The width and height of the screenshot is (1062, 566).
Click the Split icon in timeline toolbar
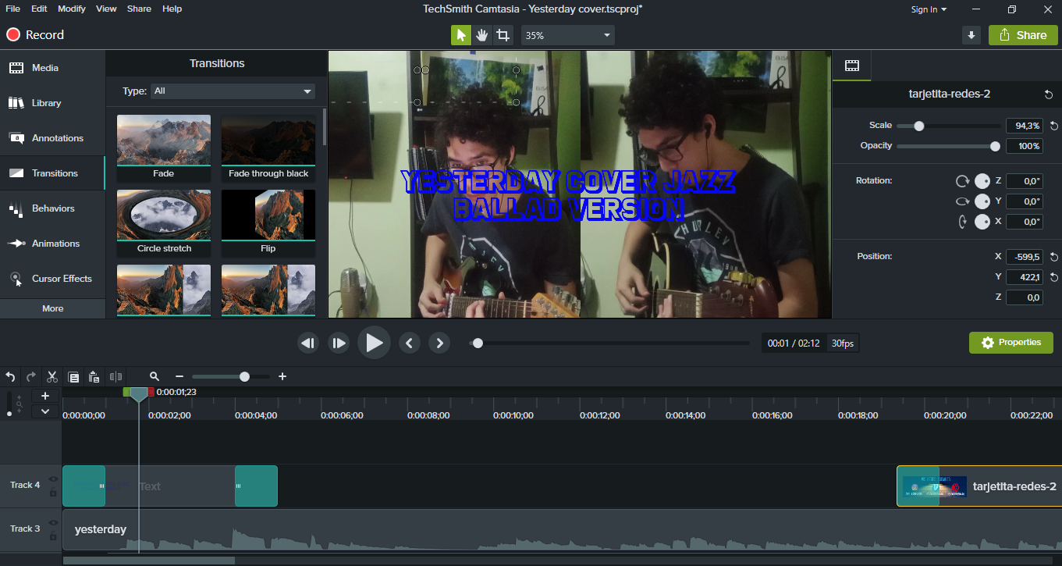115,376
